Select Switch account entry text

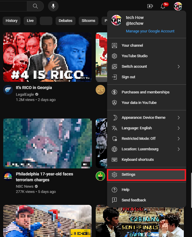coord(134,67)
